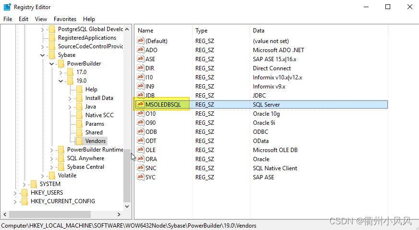Click the string icon of the O10 value

[140, 113]
